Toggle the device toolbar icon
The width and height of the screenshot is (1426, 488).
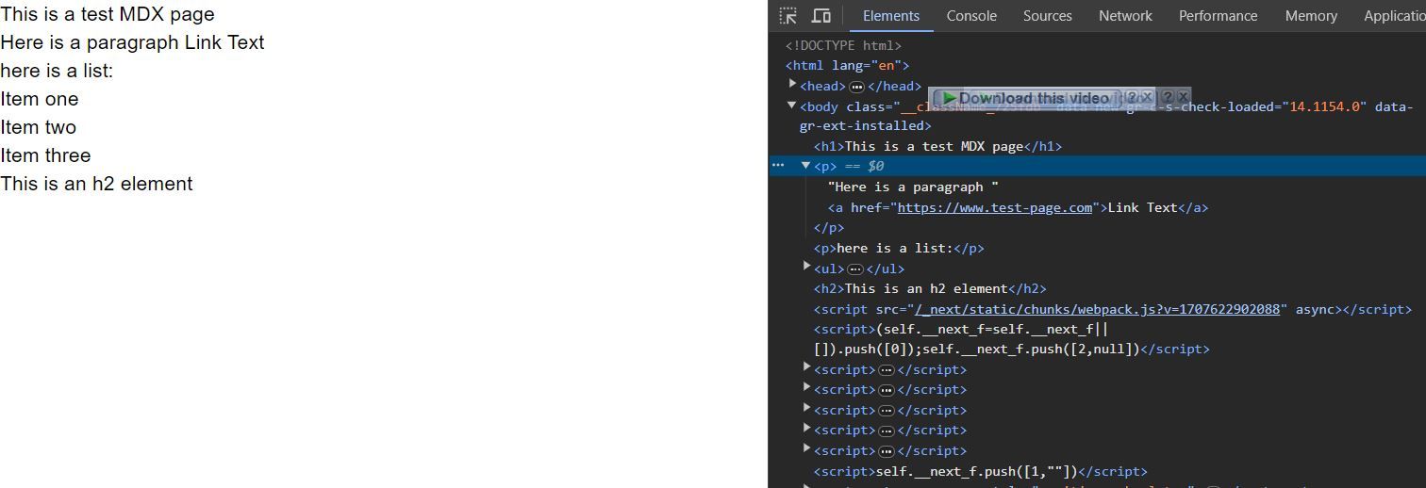coord(821,15)
